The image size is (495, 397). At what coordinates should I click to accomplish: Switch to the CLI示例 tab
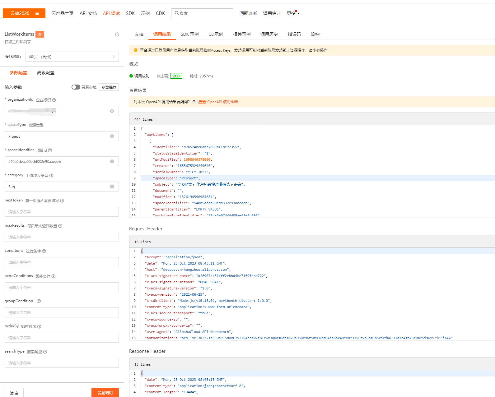coord(216,34)
